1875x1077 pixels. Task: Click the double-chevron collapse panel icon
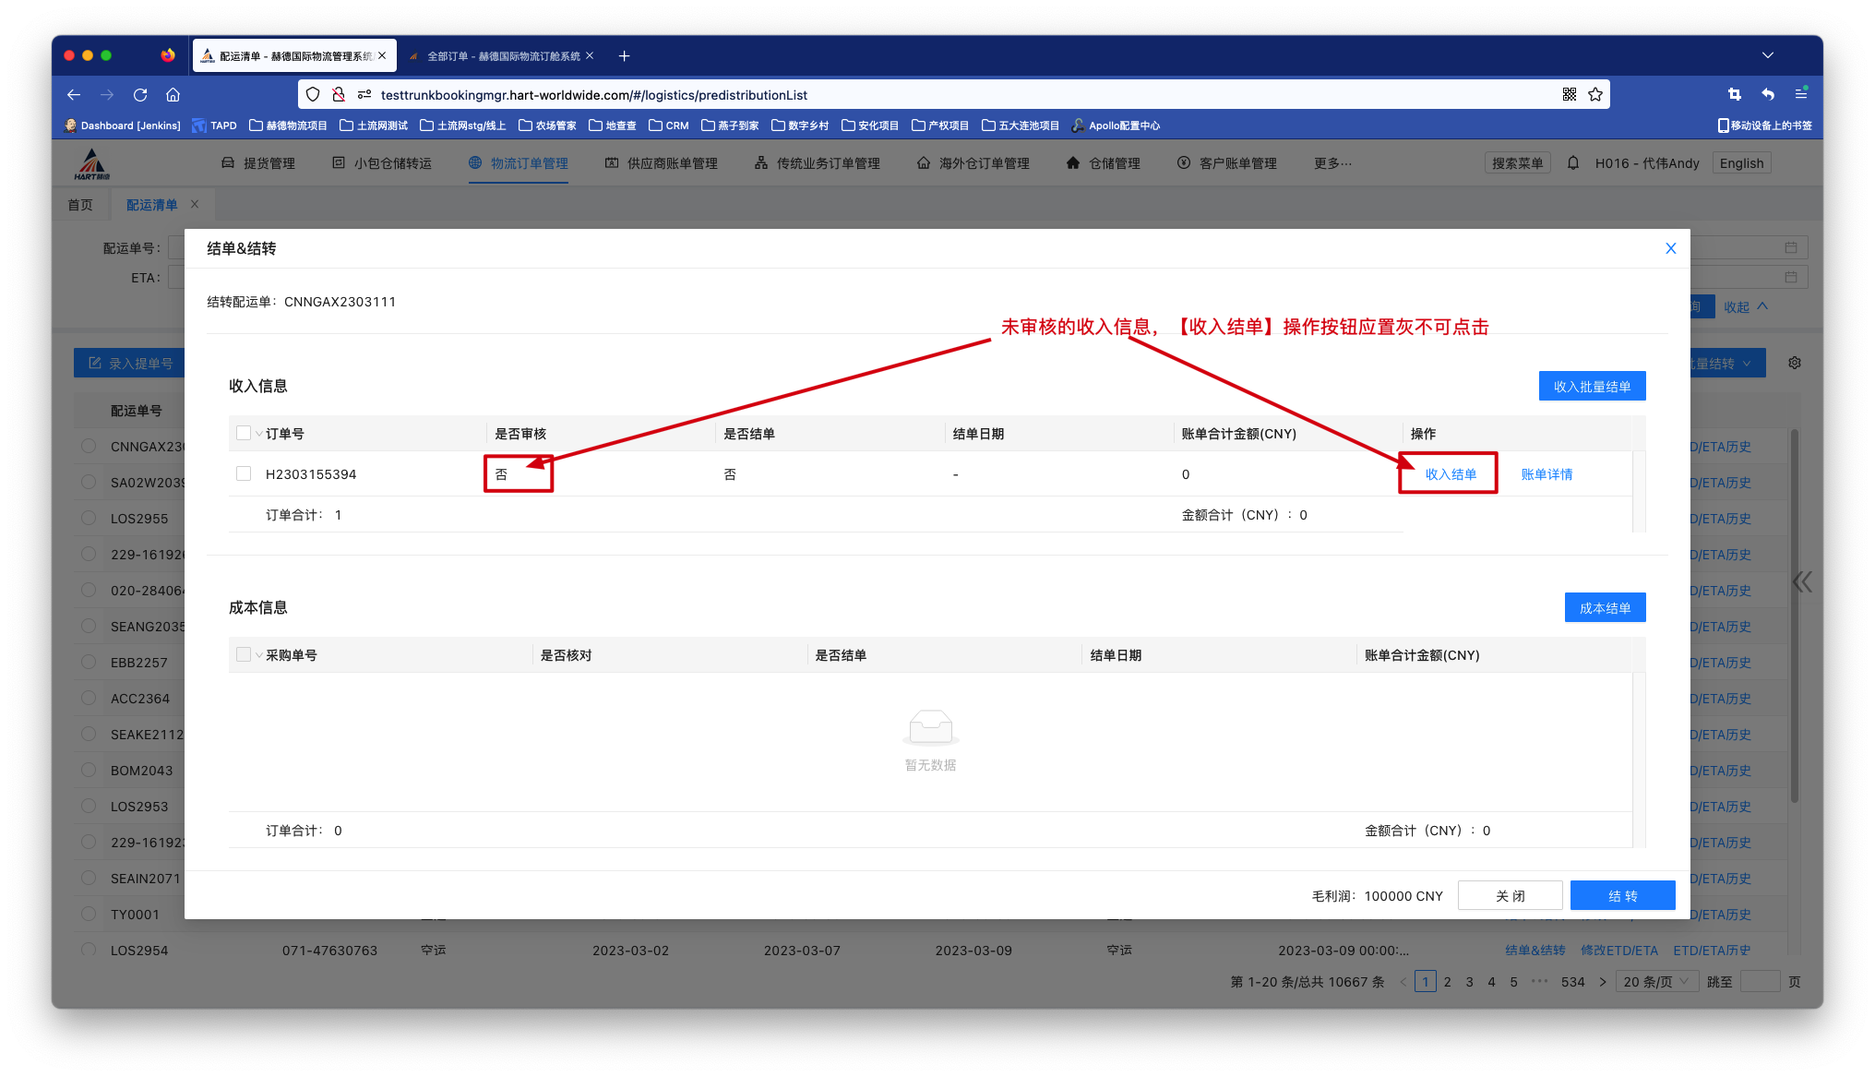click(1802, 581)
